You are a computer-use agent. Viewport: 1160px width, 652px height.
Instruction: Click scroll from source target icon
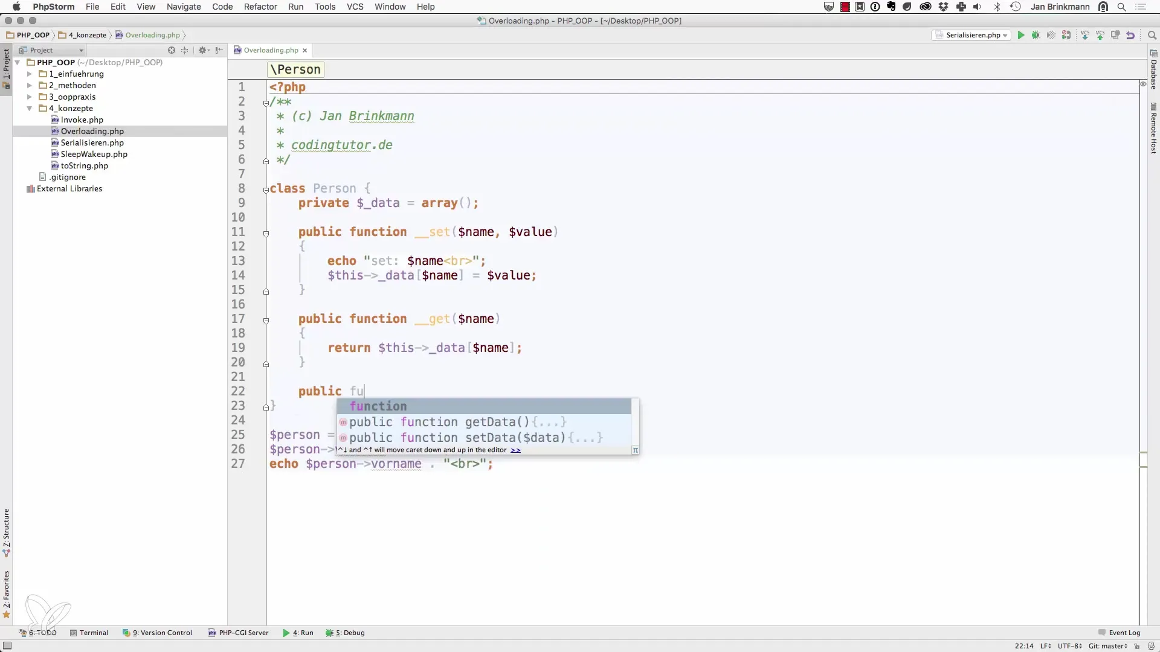click(x=172, y=50)
